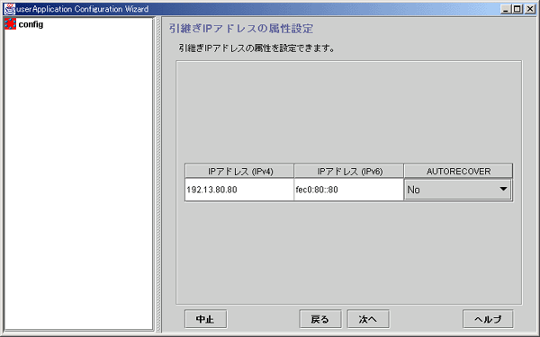
Task: Open help with the ヘルプ button
Action: pyautogui.click(x=488, y=319)
